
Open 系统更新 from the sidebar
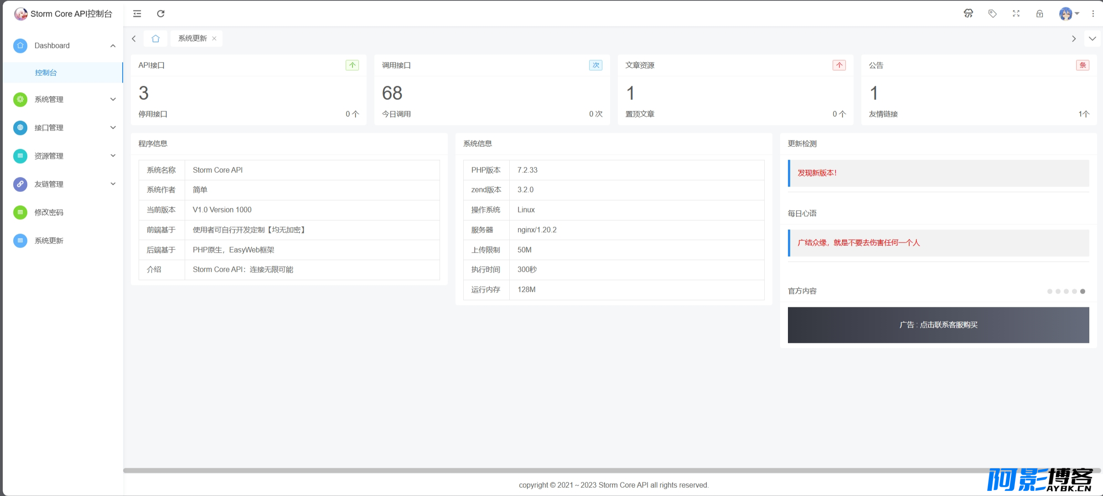62,241
